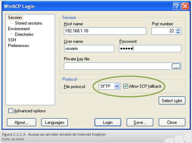The width and height of the screenshot is (192, 143).
Task: Click the User name field
Action: pyautogui.click(x=89, y=49)
